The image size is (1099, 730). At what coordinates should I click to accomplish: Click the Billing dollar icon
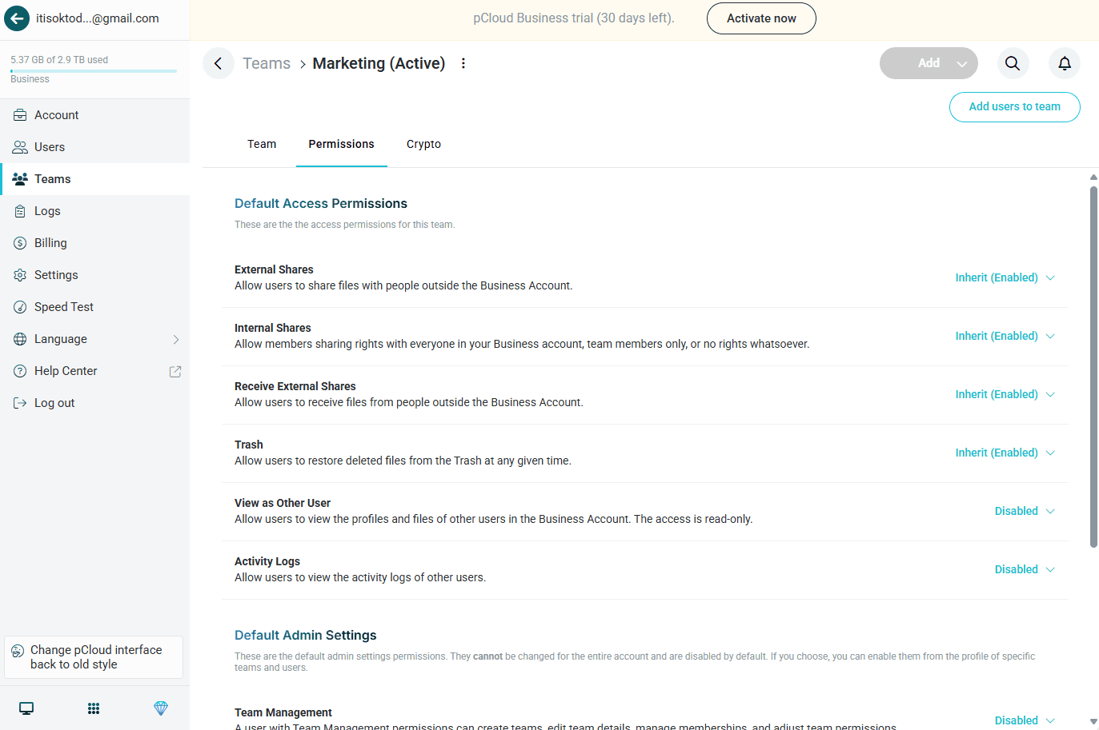20,243
